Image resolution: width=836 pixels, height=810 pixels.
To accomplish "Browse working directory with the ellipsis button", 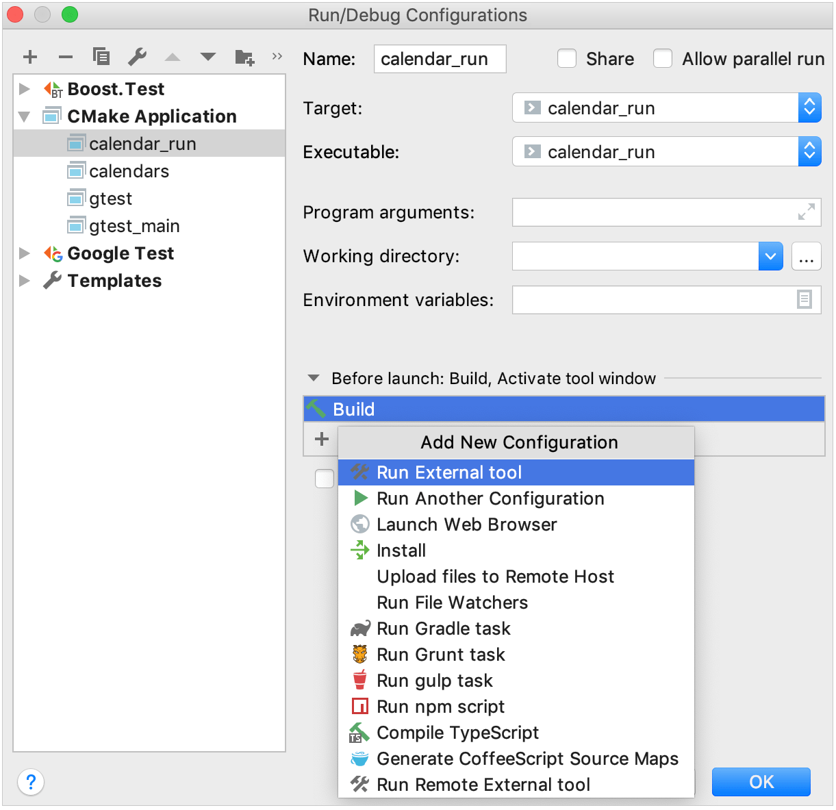I will [x=807, y=256].
